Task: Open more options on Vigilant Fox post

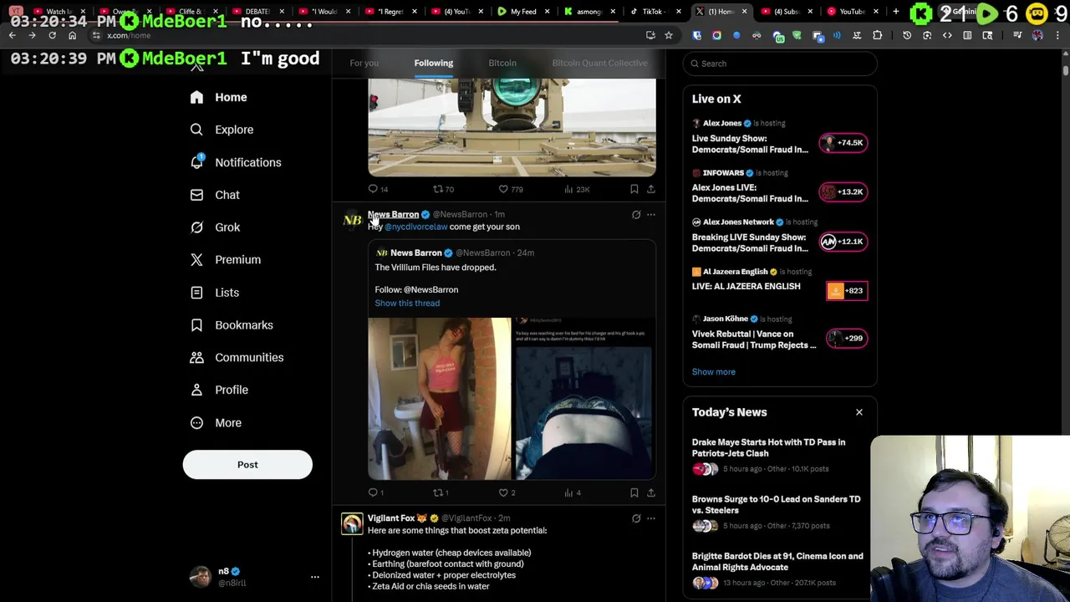Action: (650, 518)
